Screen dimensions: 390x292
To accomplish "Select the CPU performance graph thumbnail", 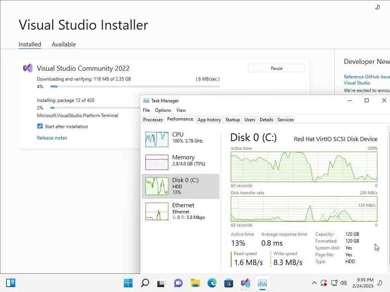I will 157,139.
